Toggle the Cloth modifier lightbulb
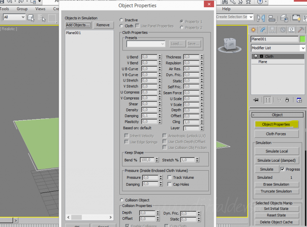 255,56
